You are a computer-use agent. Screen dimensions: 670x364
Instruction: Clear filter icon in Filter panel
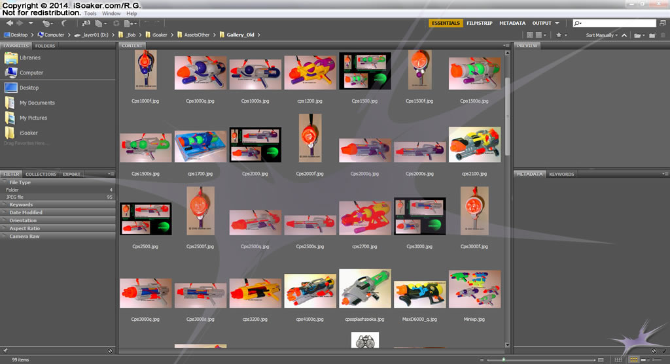coord(110,351)
